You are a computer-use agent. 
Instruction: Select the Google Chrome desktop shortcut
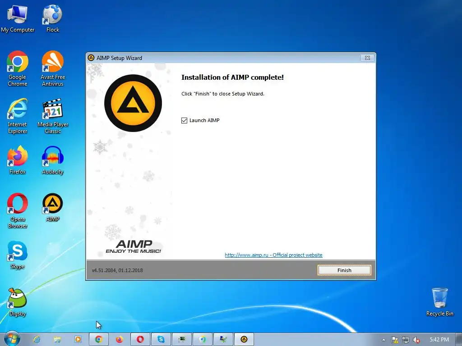point(18,68)
